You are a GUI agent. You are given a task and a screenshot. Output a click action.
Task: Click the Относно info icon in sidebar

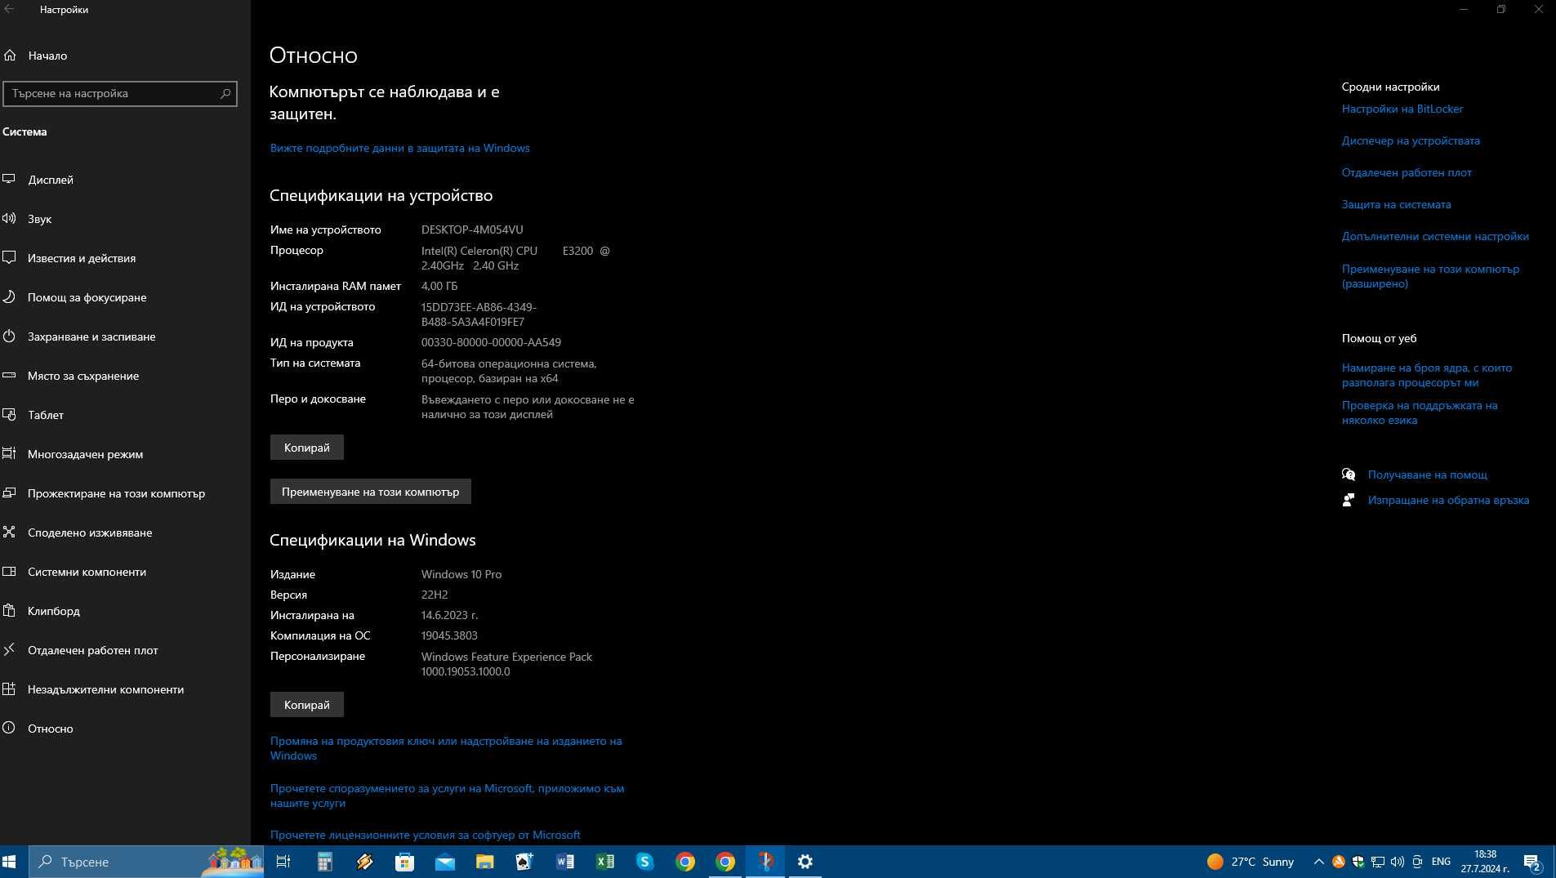tap(10, 728)
